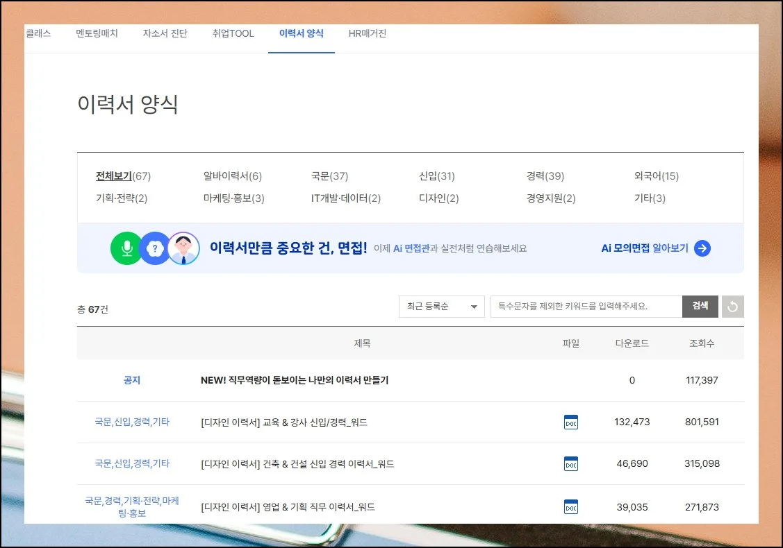The width and height of the screenshot is (783, 548).
Task: Open the 최근 등록순 sort dropdown
Action: [441, 307]
